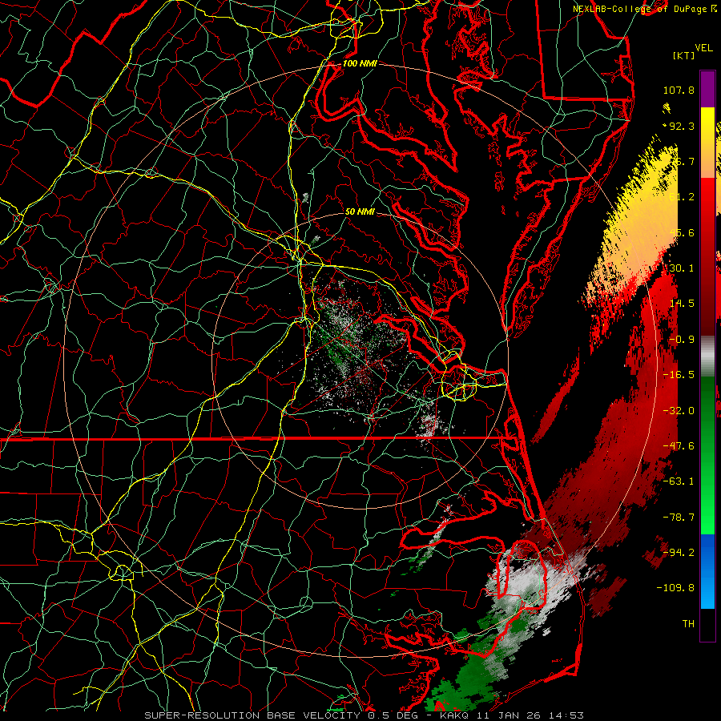Click SUPER-RESOLUTION BASE VELOCITY product title
Screen dimensions: 721x721
coord(252,715)
